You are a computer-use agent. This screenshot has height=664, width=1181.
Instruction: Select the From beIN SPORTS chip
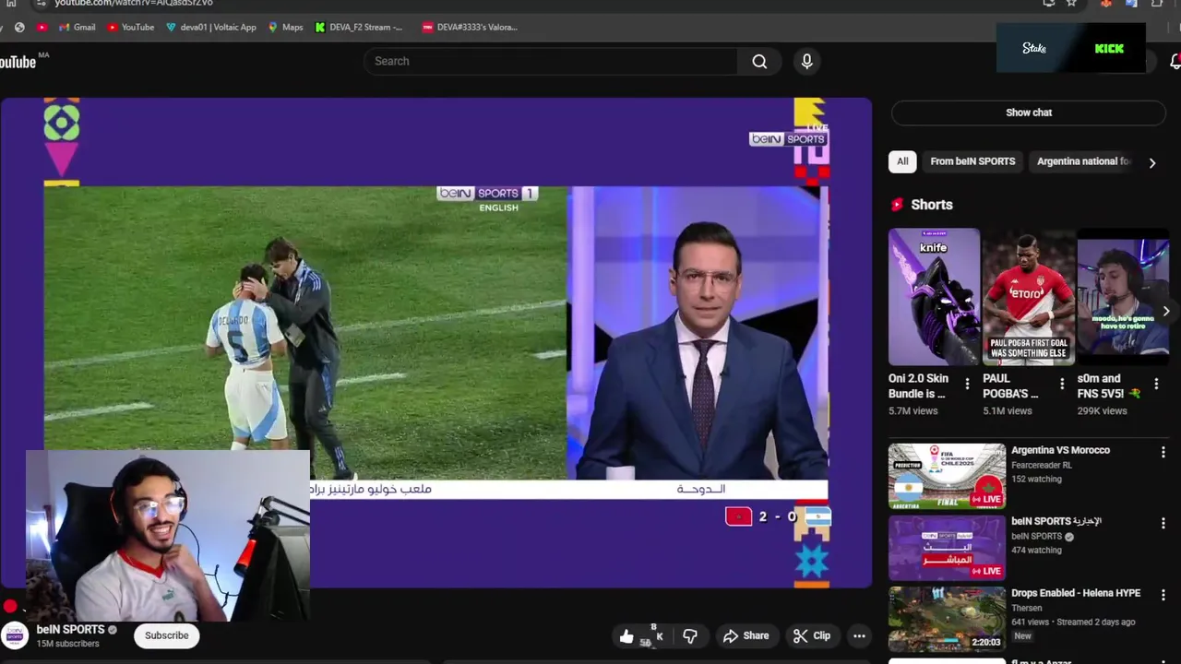pyautogui.click(x=972, y=161)
